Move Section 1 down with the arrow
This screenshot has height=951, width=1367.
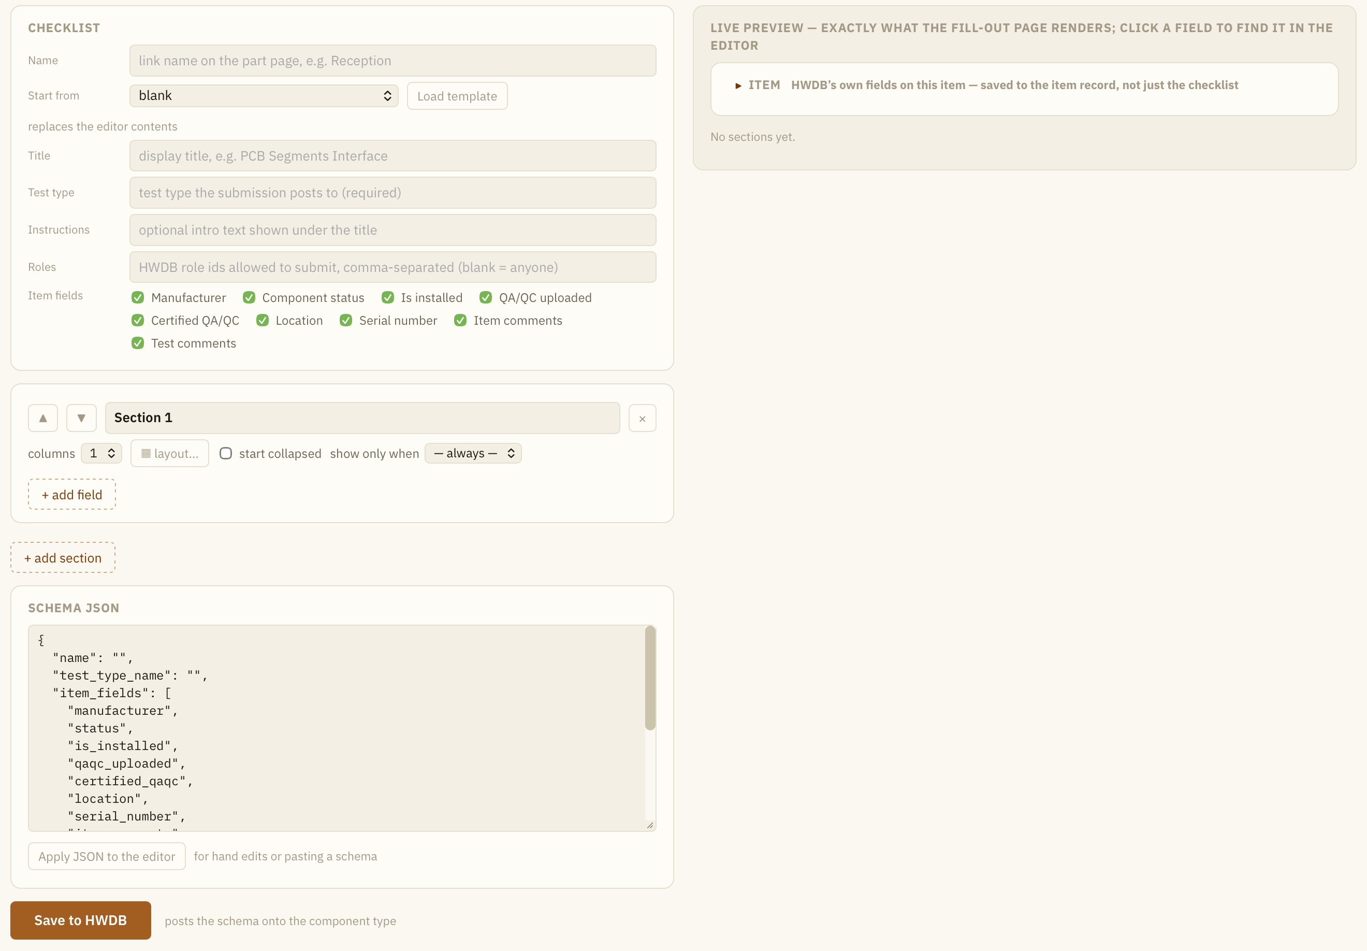tap(82, 418)
